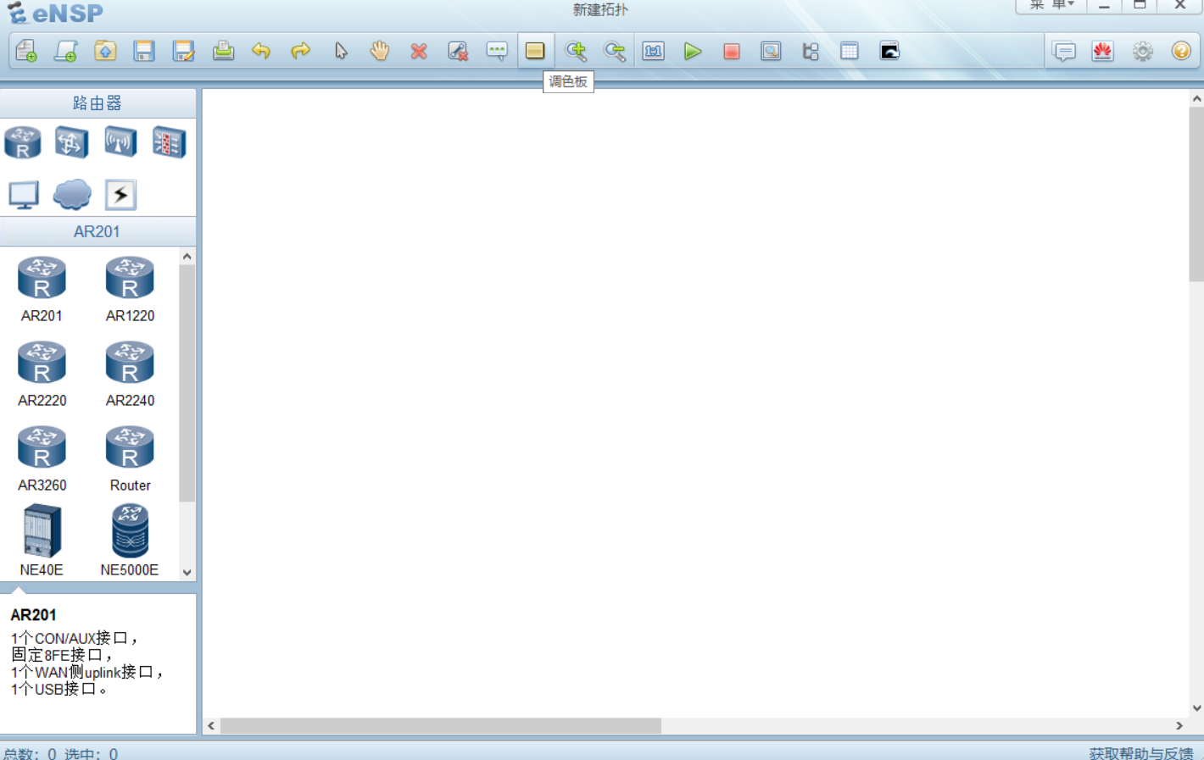Select the WLAN wireless device category

click(x=120, y=142)
